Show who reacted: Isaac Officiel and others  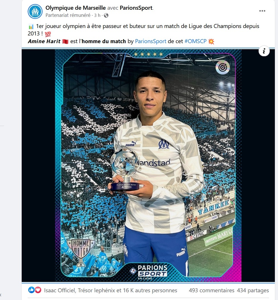(x=111, y=291)
